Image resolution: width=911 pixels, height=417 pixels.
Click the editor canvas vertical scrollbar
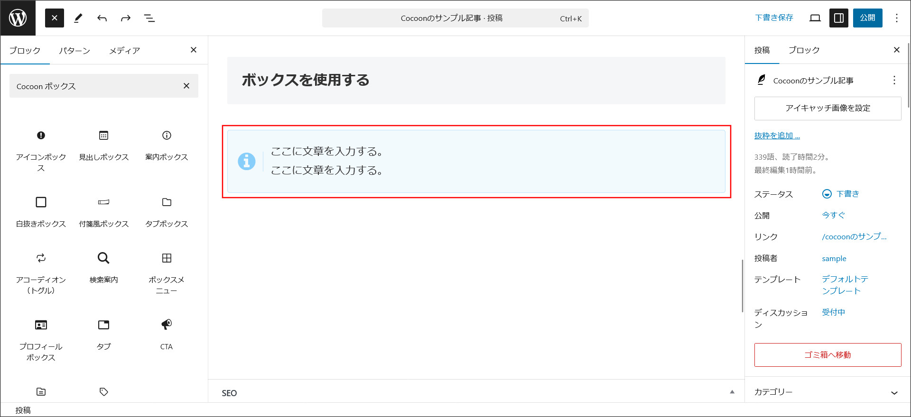click(742, 286)
